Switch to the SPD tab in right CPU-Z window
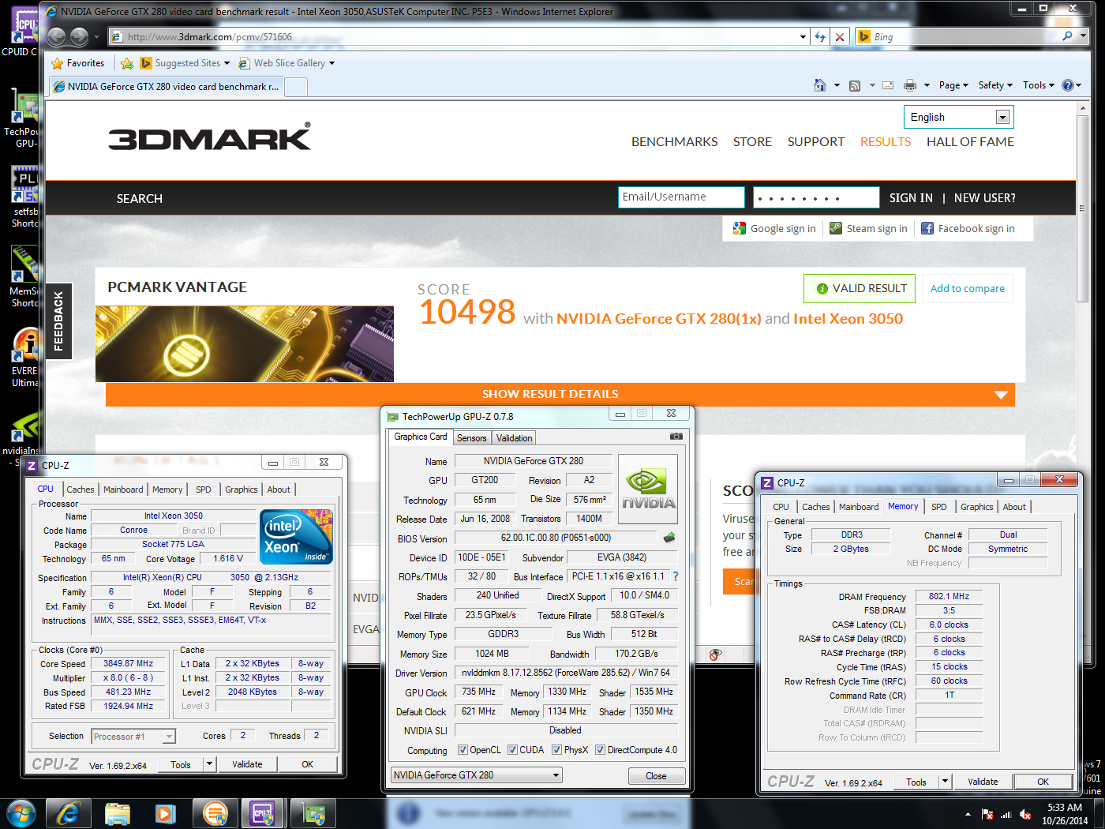This screenshot has height=829, width=1105. [x=938, y=507]
